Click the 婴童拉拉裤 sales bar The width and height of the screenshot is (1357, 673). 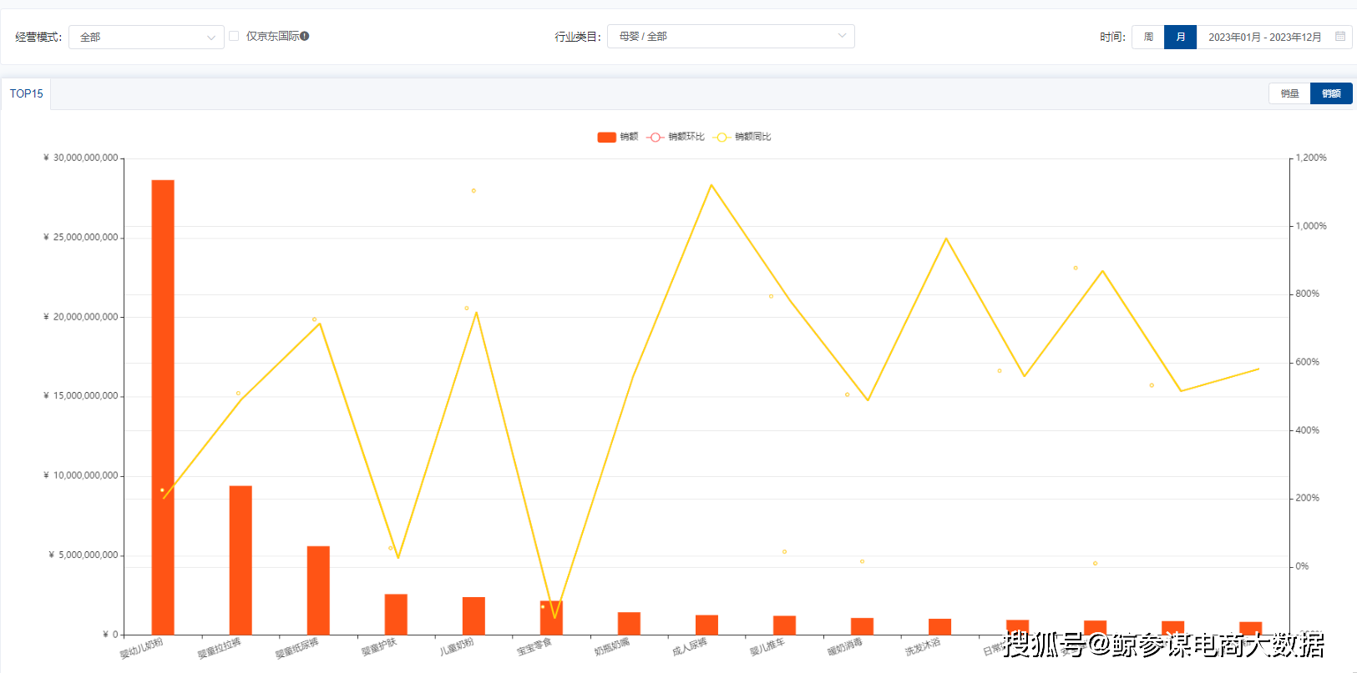[241, 560]
